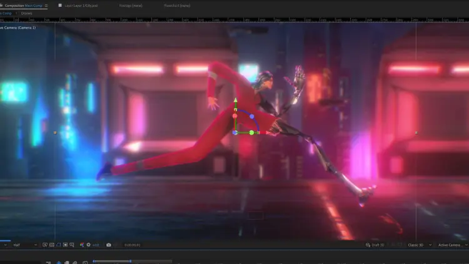Click the timeline time navigator end handle
This screenshot has height=264, width=469.
click(131, 261)
